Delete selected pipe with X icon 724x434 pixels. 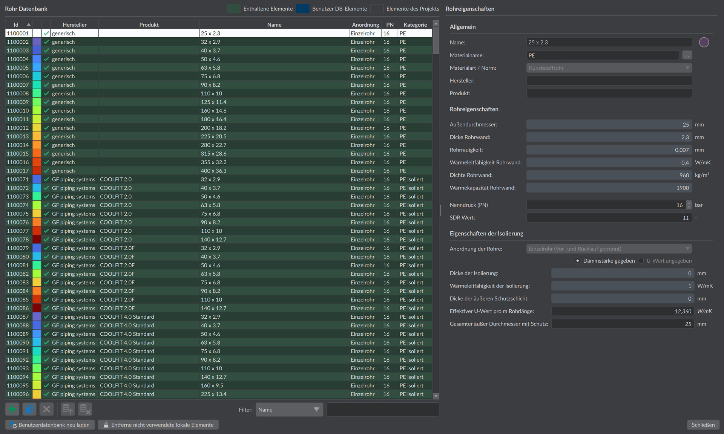coord(47,409)
